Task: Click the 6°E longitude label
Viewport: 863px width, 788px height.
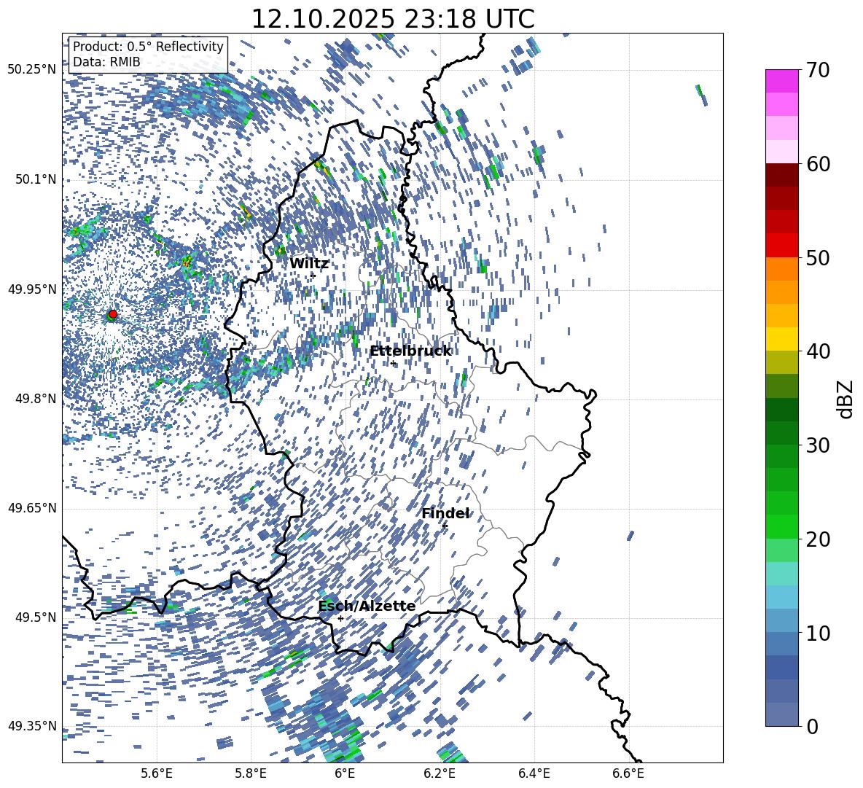Action: click(x=345, y=773)
